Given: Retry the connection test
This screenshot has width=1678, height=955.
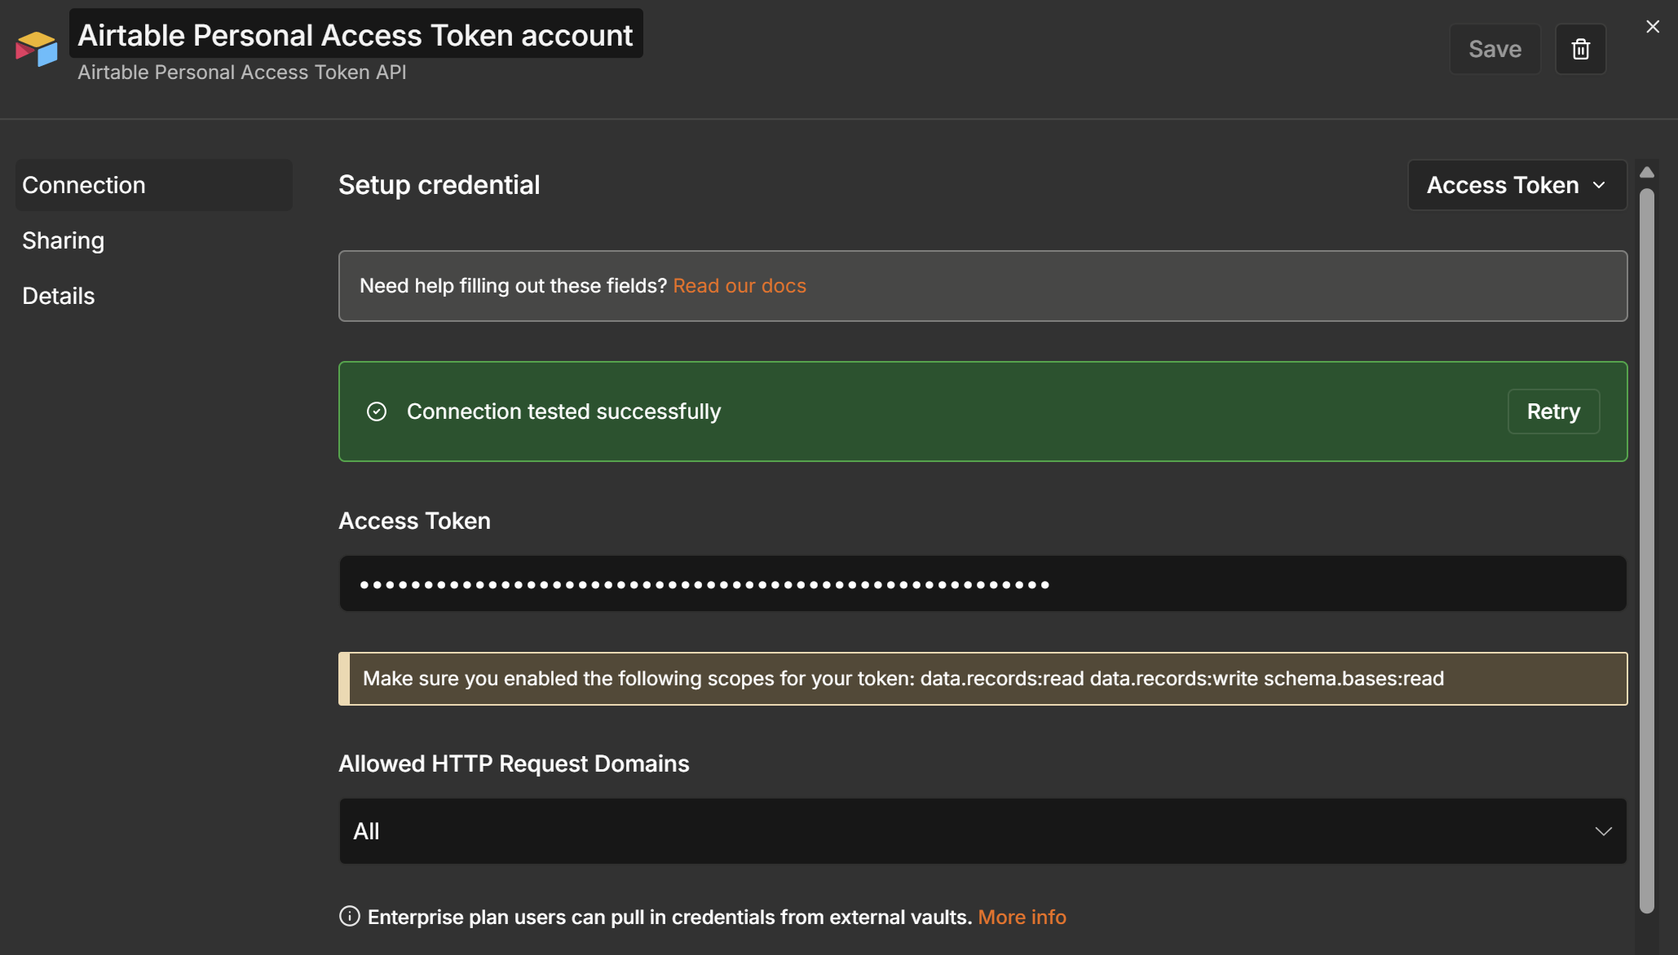Looking at the screenshot, I should click(x=1553, y=411).
